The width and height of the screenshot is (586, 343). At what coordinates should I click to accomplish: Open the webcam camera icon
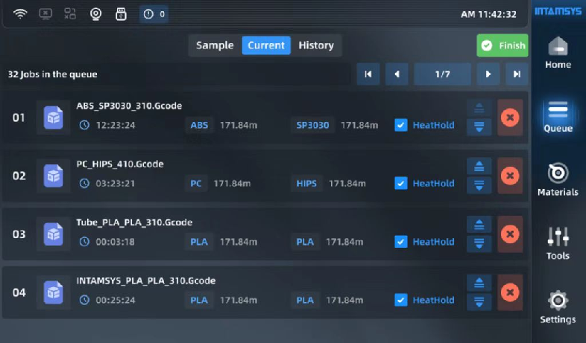click(95, 14)
